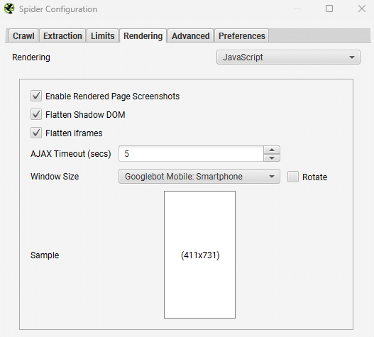
Task: Minimize the Spider Configuration window
Action: [297, 9]
